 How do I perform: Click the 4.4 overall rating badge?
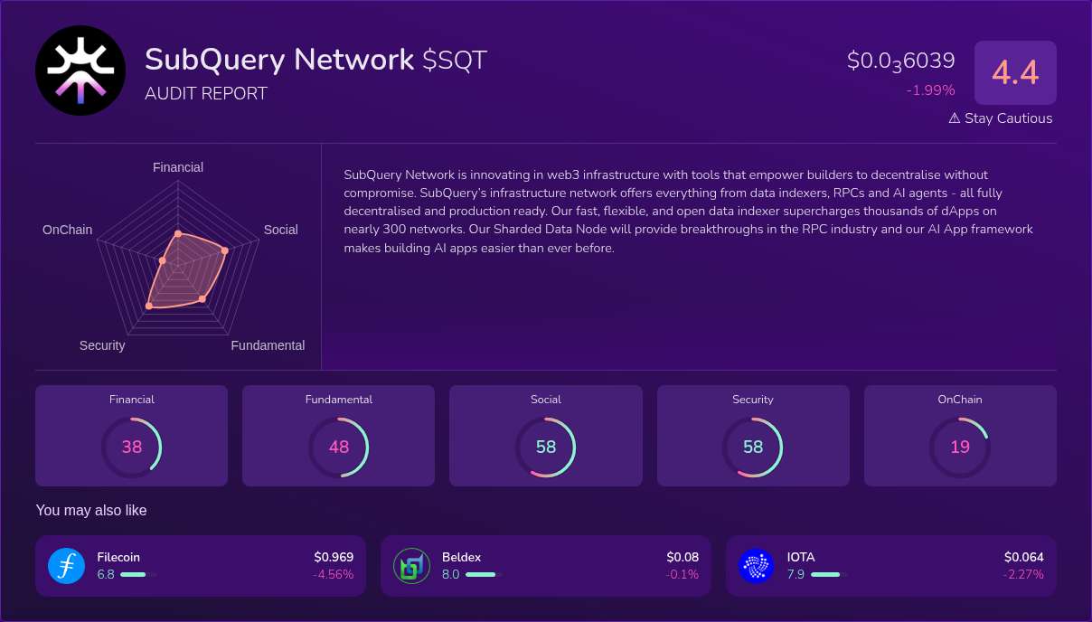[x=1015, y=72]
